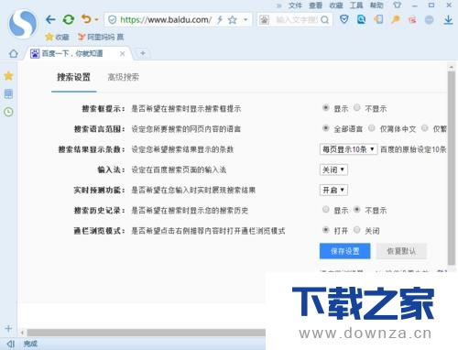Bookmark page with star icon in address bar

pos(233,20)
